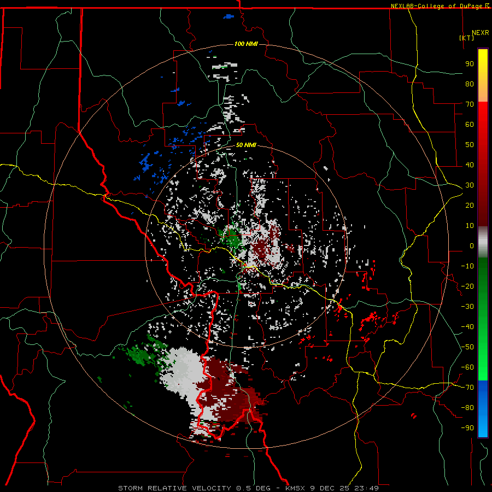Click the 0 value on velocity scale

point(472,245)
